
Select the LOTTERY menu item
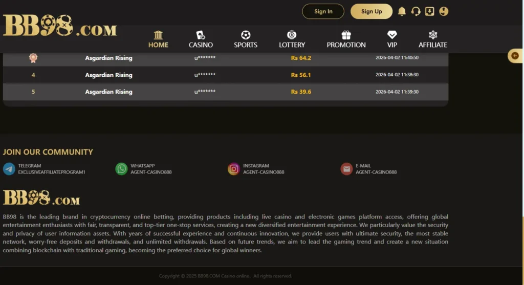pos(292,39)
